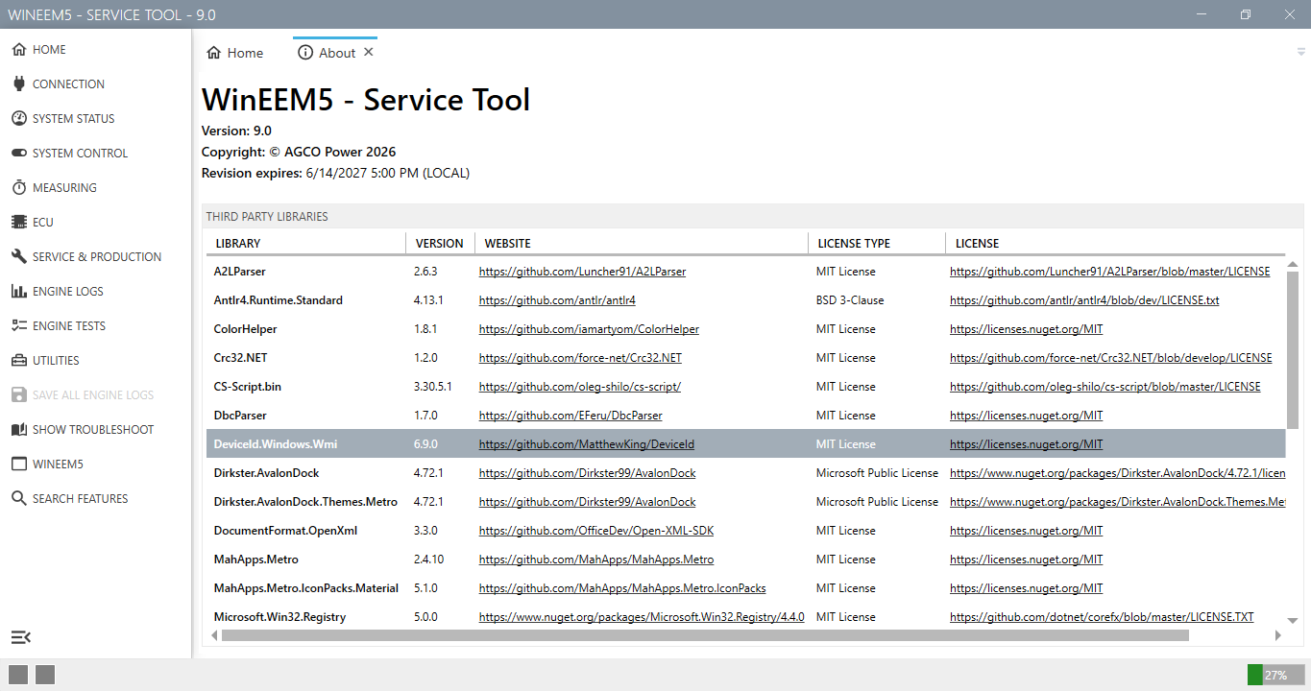Click the Measuring stopwatch icon
The height and width of the screenshot is (691, 1311).
point(18,187)
